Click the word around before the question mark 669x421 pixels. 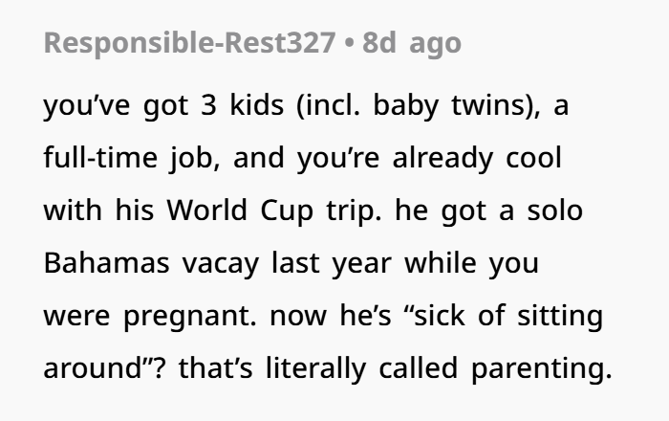tap(93, 368)
